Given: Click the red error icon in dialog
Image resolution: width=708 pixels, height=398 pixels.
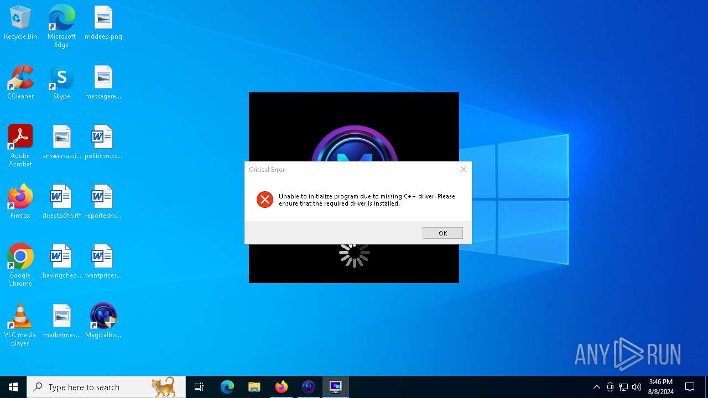Looking at the screenshot, I should 265,200.
